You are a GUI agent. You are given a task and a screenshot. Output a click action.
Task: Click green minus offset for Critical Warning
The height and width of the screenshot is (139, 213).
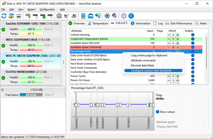[169, 35]
